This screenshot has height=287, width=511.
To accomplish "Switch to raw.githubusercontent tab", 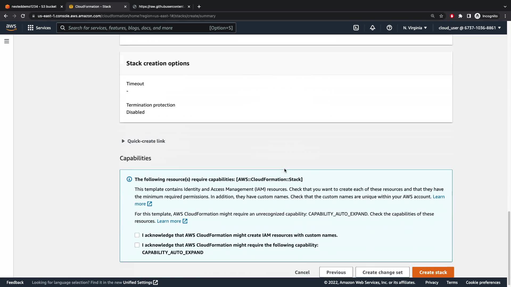I will pyautogui.click(x=161, y=6).
